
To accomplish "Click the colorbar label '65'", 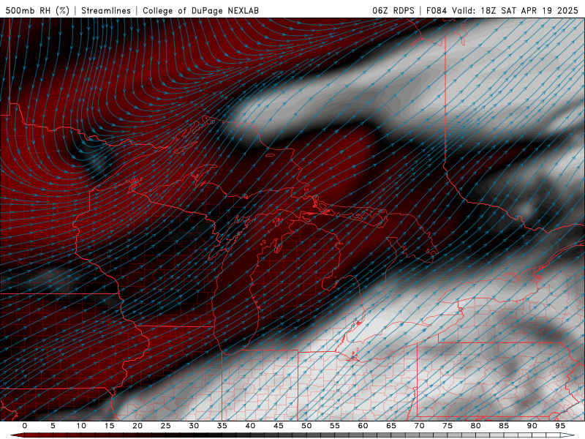I will coord(391,426).
